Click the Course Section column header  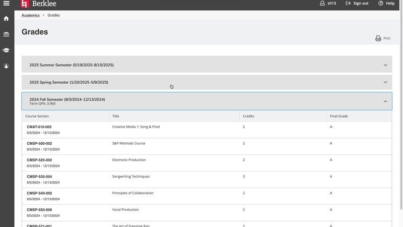[x=37, y=117]
